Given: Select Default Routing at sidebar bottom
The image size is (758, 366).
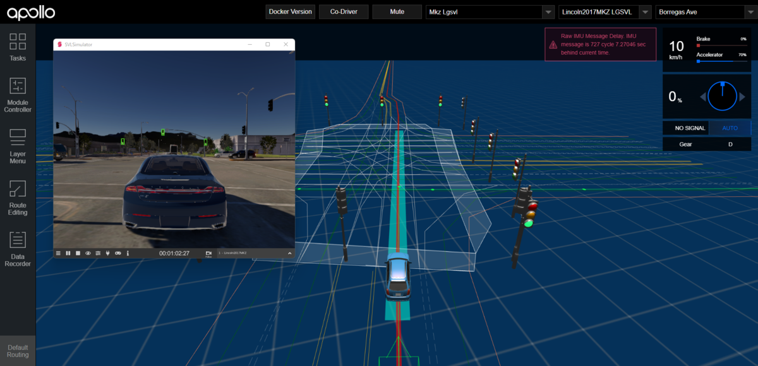Looking at the screenshot, I should 18,351.
